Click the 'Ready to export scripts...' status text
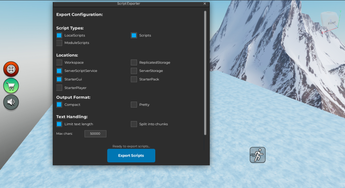Image resolution: width=345 pixels, height=188 pixels. 131,146
